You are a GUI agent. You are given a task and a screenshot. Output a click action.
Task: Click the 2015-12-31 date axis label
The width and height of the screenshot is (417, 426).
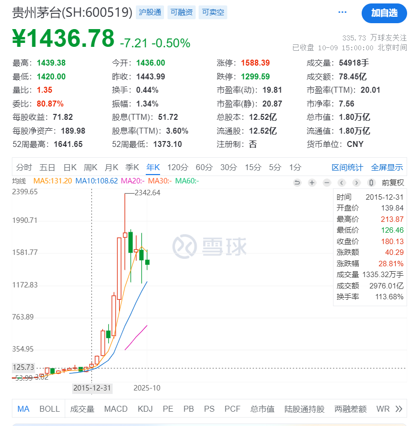[x=92, y=388]
